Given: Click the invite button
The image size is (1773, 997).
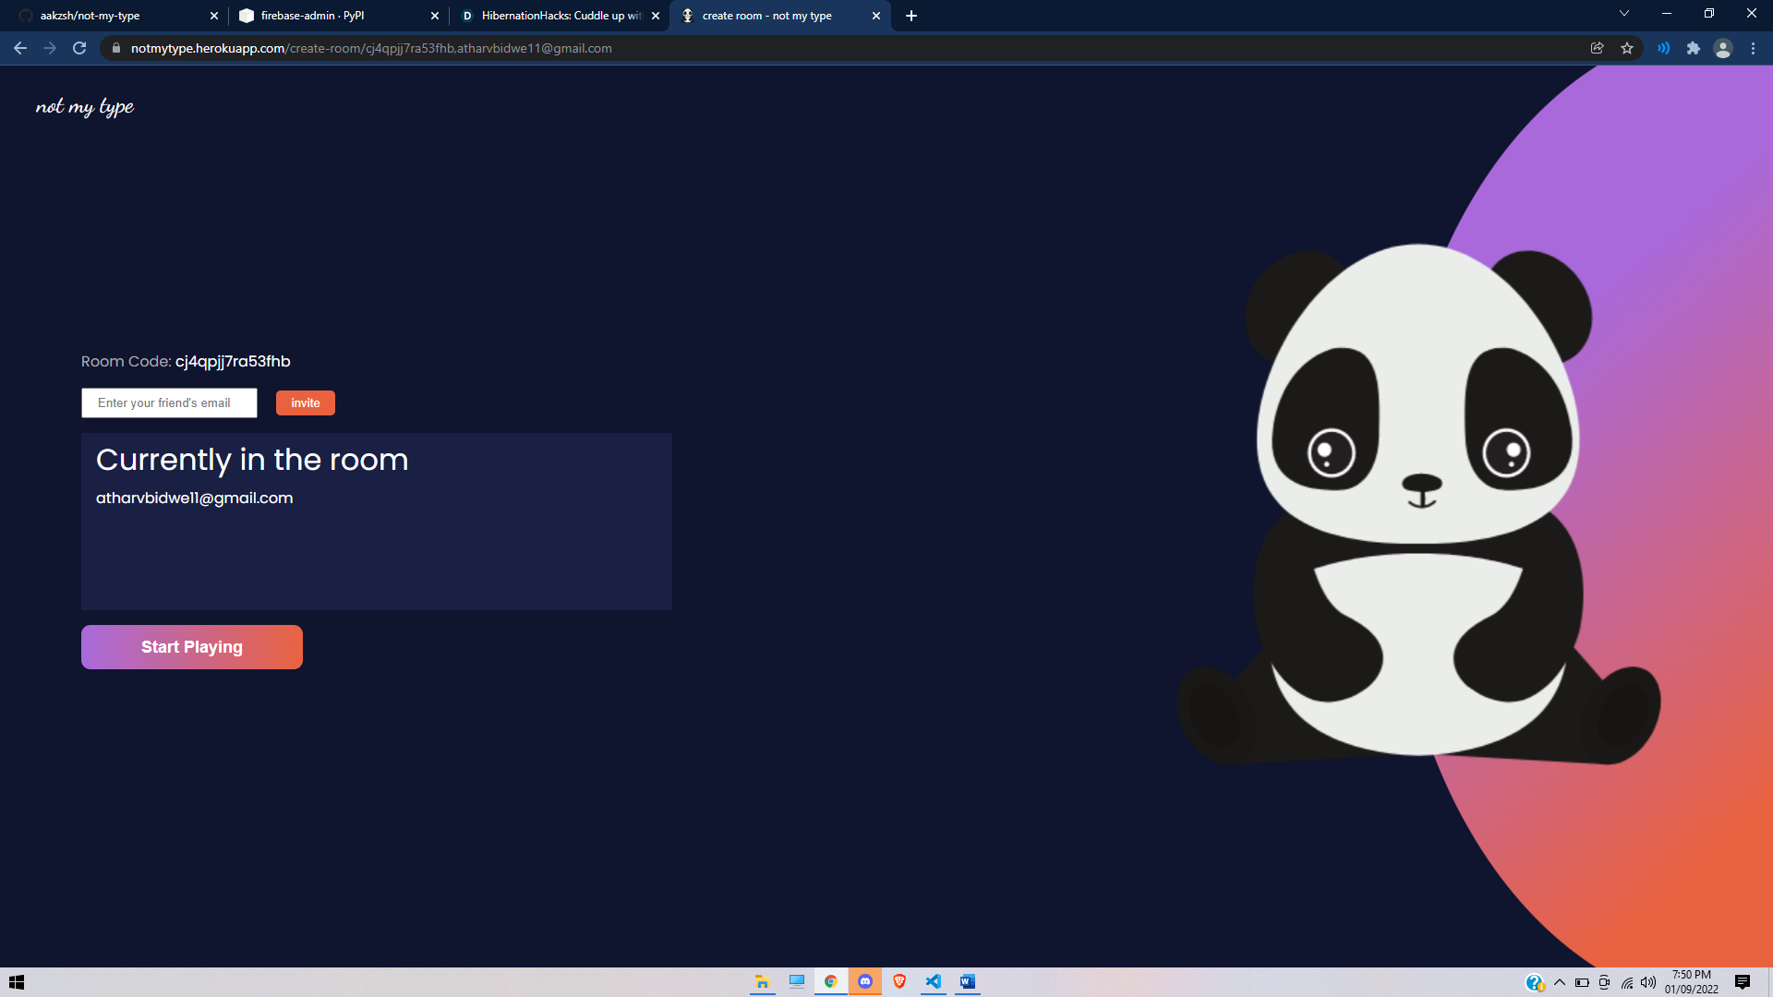Looking at the screenshot, I should tap(305, 403).
